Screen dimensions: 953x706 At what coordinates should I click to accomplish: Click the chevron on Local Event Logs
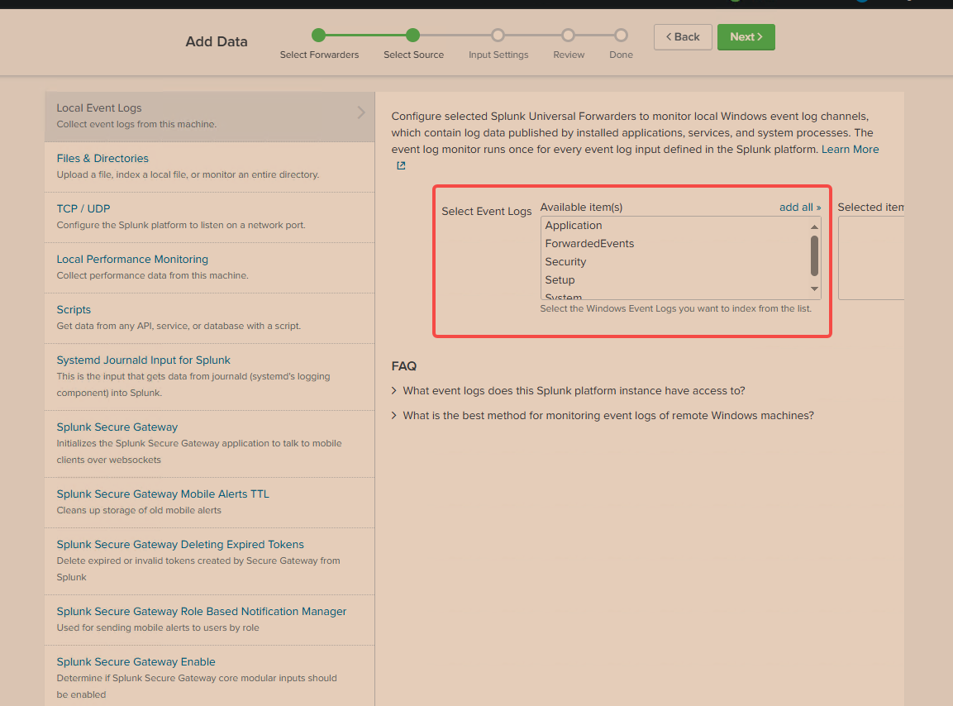click(x=361, y=112)
